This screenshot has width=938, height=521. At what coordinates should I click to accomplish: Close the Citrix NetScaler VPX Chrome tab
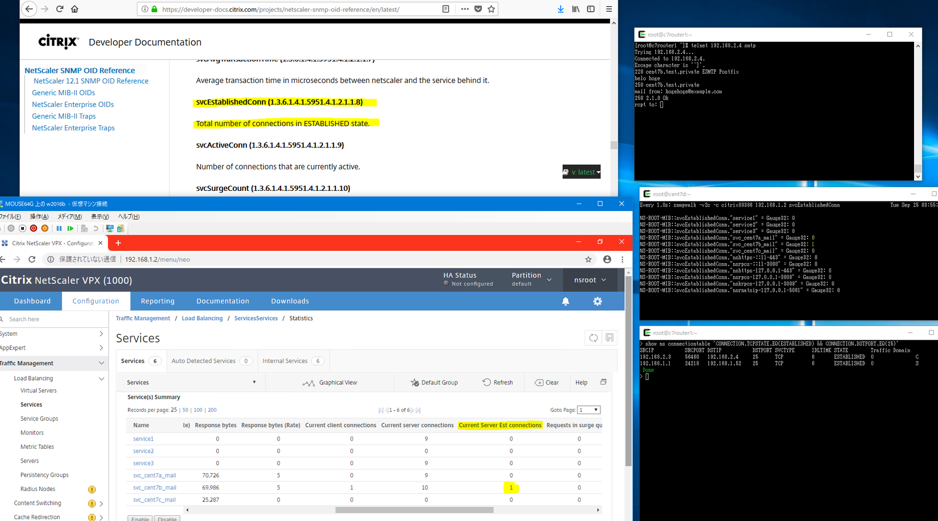[100, 243]
